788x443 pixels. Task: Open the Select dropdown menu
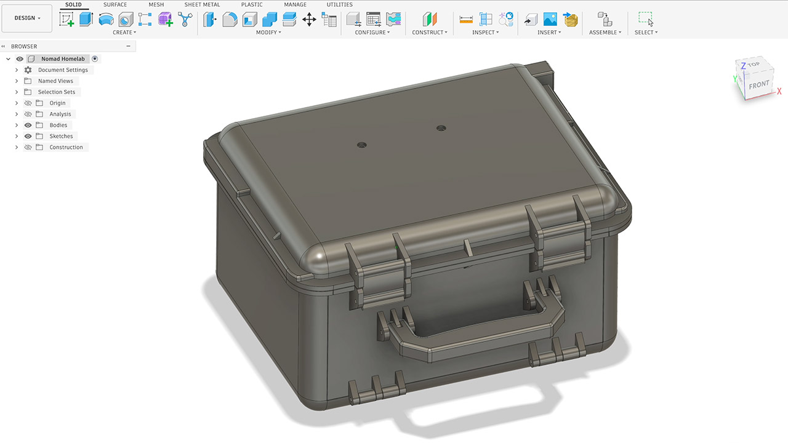pyautogui.click(x=646, y=33)
